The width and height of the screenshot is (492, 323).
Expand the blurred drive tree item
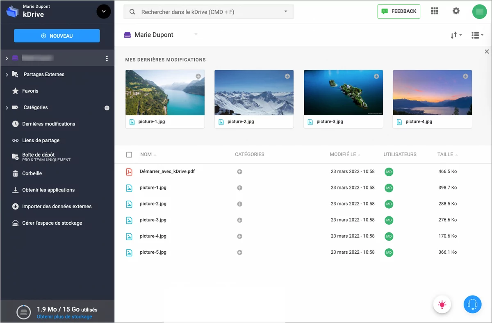click(x=7, y=58)
